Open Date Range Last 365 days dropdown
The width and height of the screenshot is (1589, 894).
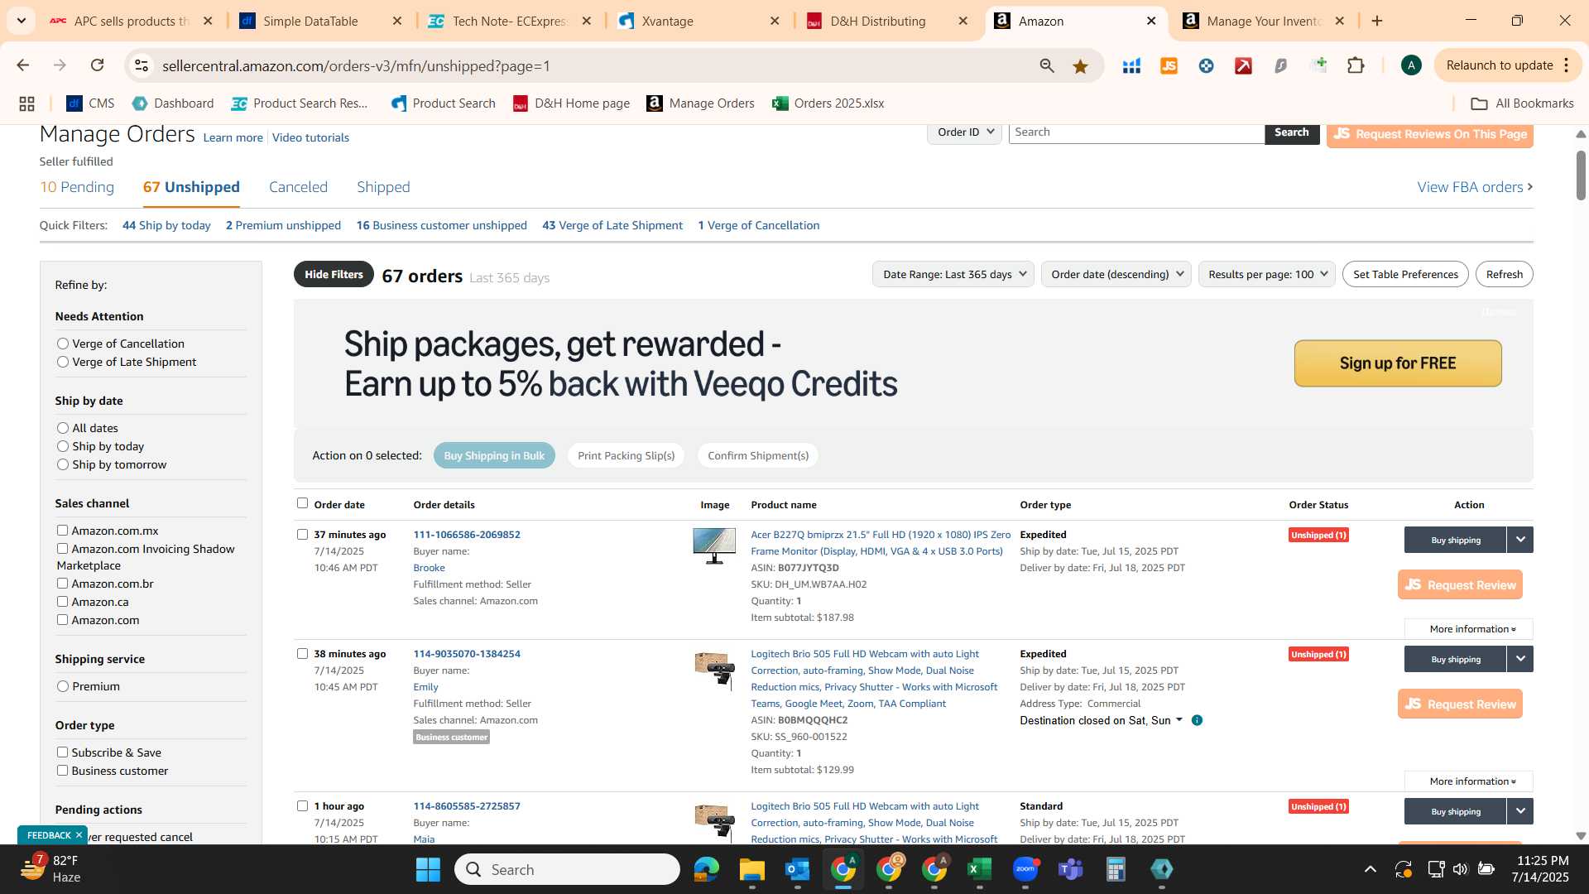[953, 274]
